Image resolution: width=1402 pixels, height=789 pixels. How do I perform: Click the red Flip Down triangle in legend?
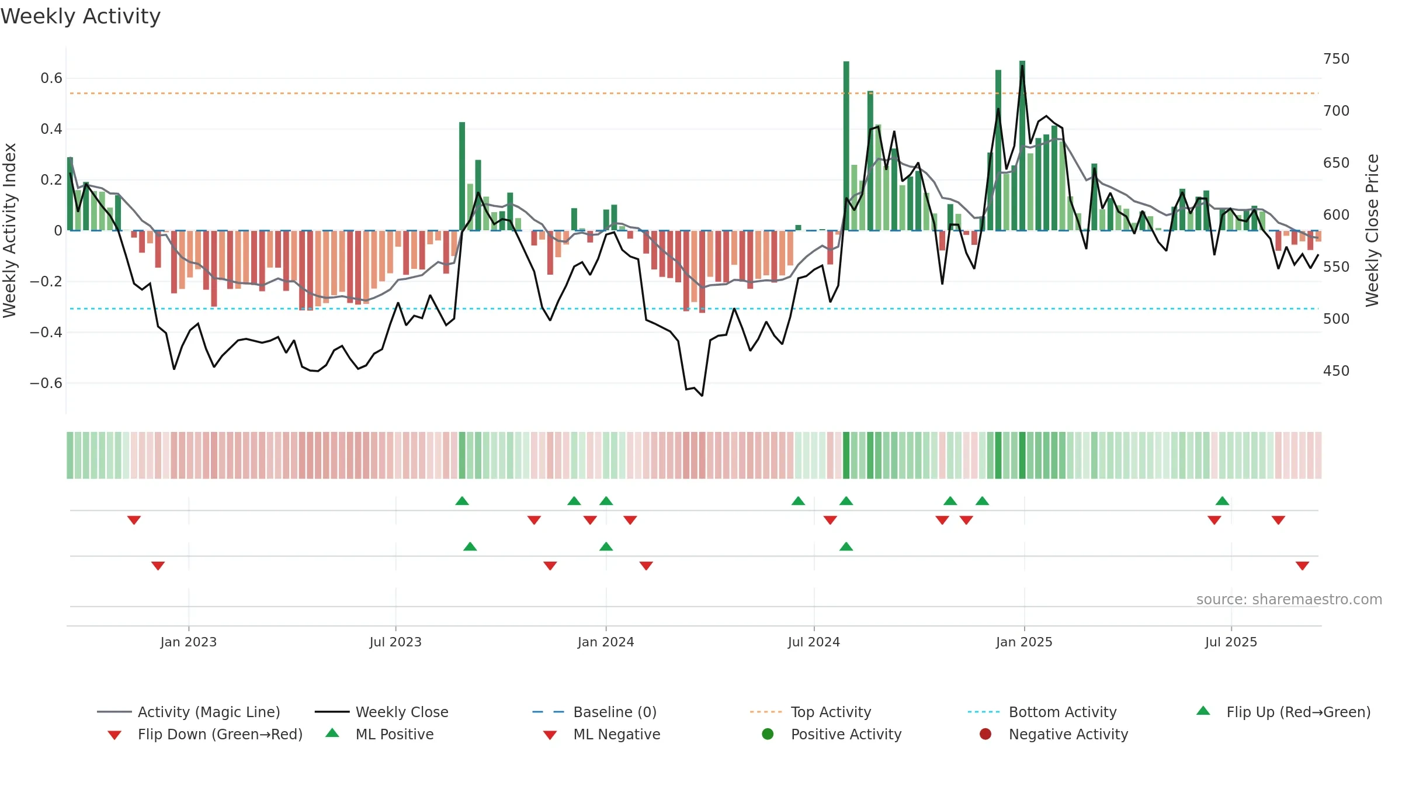click(x=114, y=735)
